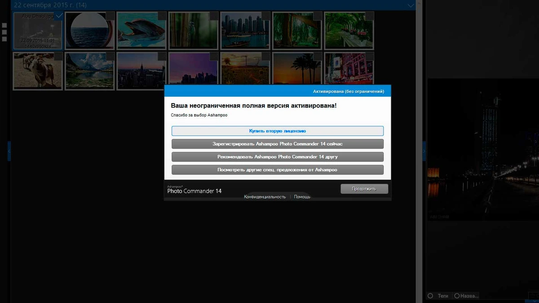
Task: Select the porthole ocean view thumbnail
Action: pyautogui.click(x=89, y=30)
